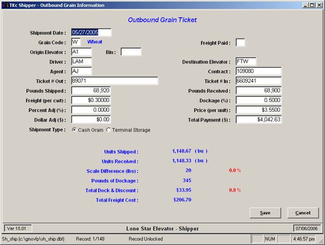Select the Dockage percent field

tap(258, 100)
